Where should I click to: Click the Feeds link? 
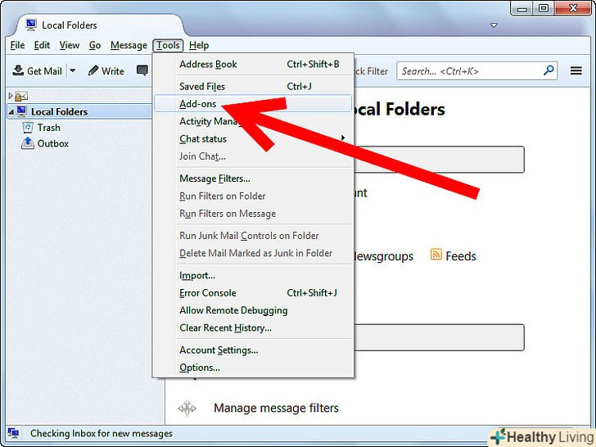click(x=460, y=256)
